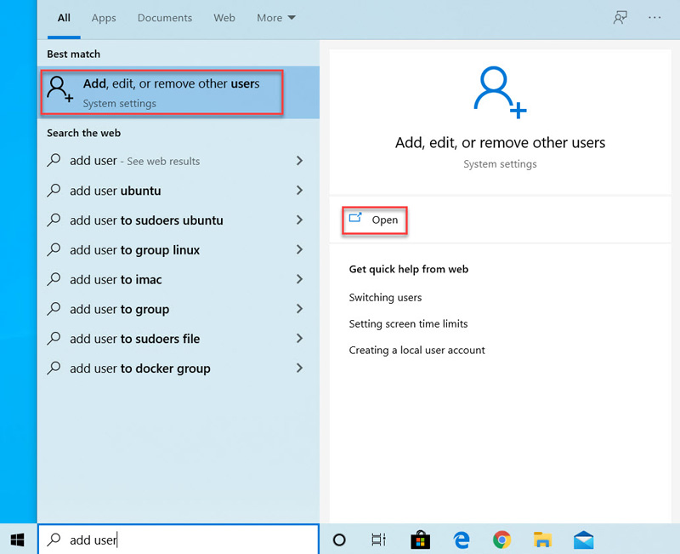Click the sign-in account icon top right
Image resolution: width=680 pixels, height=554 pixels.
[x=620, y=17]
